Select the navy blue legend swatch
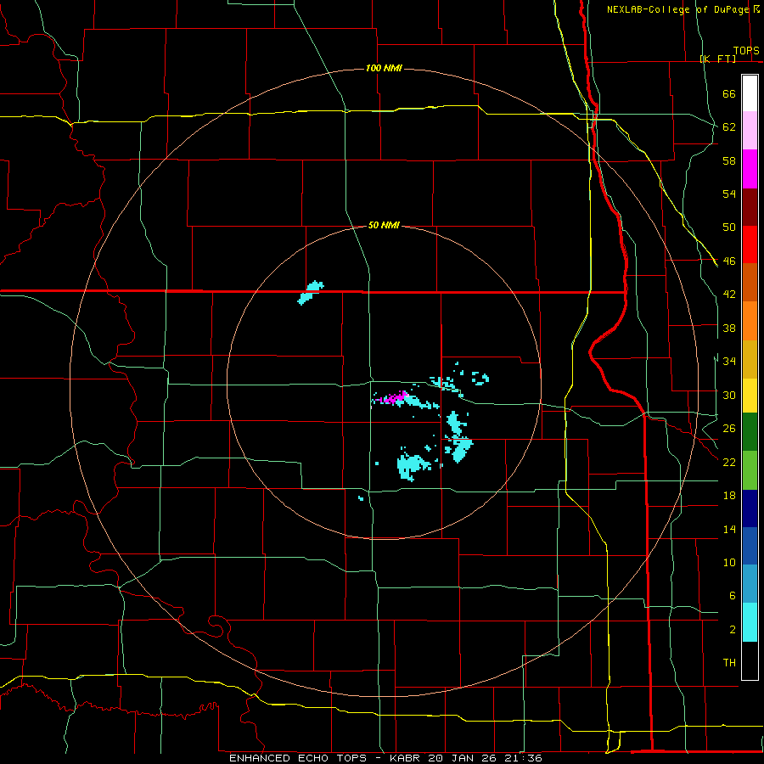This screenshot has width=764, height=764. point(750,508)
